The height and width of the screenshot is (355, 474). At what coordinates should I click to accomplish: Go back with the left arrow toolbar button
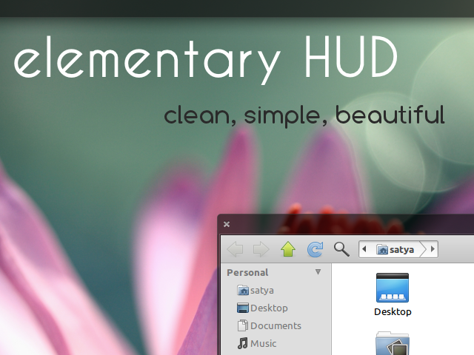[235, 249]
